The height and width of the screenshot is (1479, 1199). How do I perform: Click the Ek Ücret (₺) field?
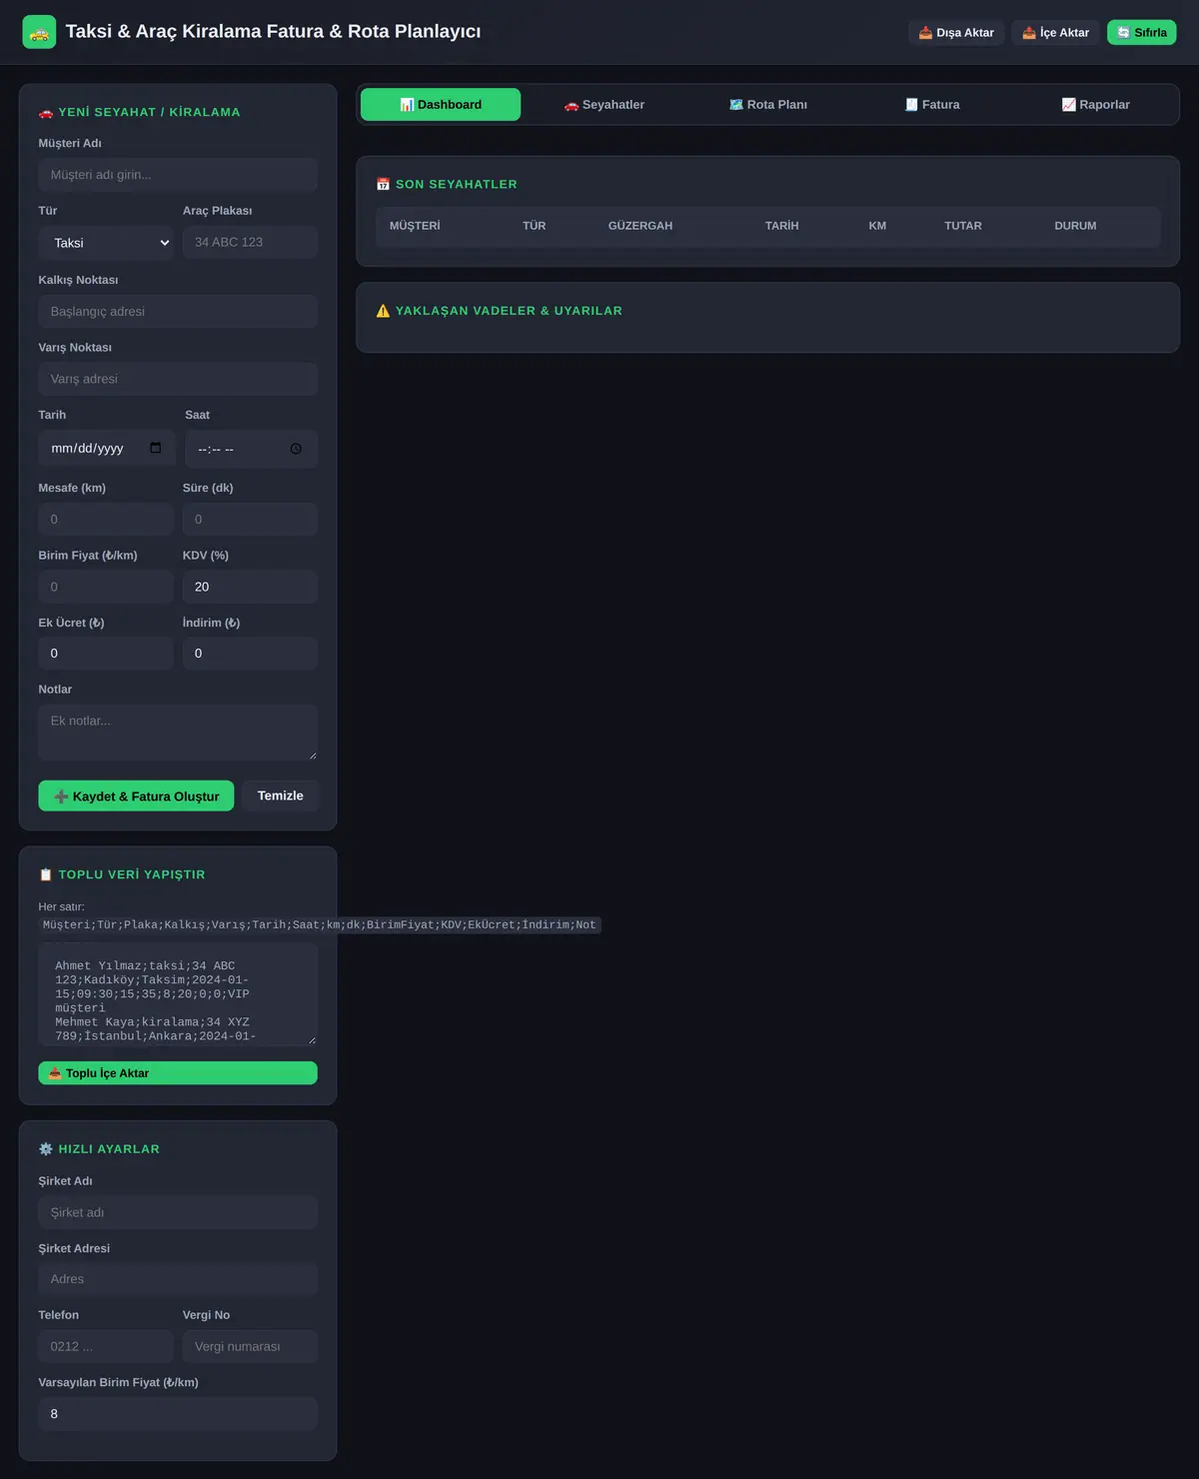106,654
